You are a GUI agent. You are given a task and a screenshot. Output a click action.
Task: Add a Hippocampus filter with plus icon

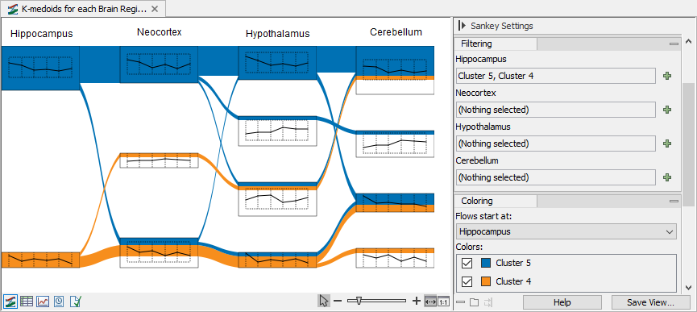[666, 76]
